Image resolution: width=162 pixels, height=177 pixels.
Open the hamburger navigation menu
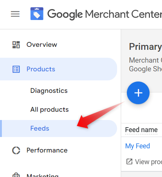pyautogui.click(x=15, y=14)
